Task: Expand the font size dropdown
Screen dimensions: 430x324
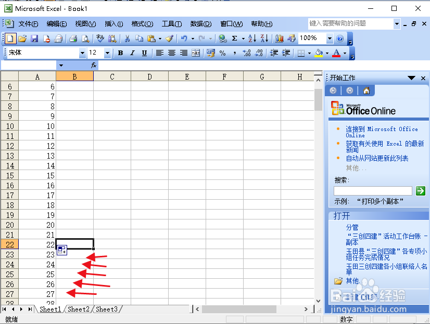Action: pos(107,53)
